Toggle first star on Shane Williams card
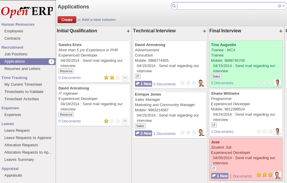287x183 pixels. click(x=259, y=131)
